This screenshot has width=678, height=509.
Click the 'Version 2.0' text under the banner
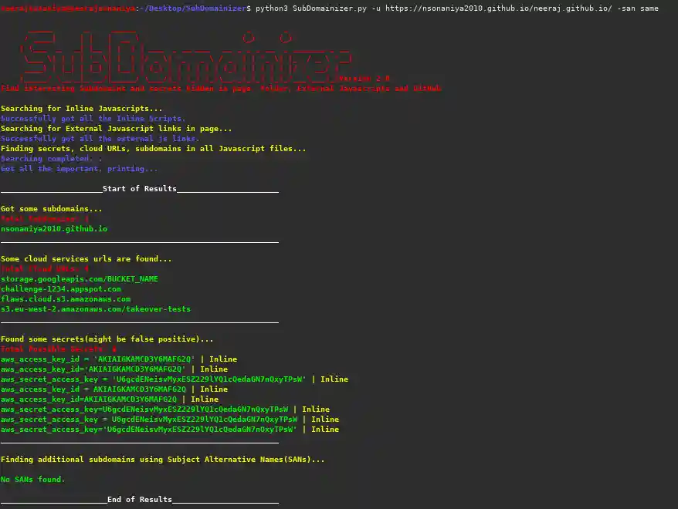364,78
